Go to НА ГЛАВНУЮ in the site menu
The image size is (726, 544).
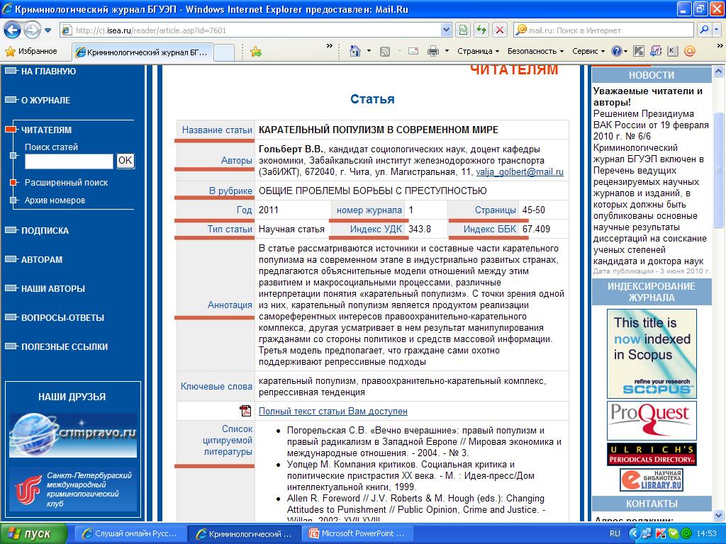[x=48, y=72]
